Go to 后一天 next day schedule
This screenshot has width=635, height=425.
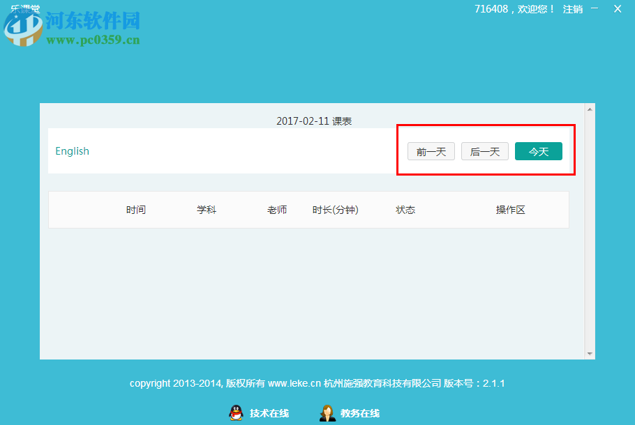click(485, 151)
